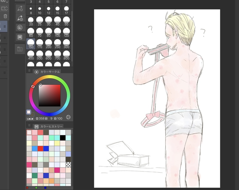Select the 6 brush size preset
The height and width of the screenshot is (190, 239).
(57, 2)
